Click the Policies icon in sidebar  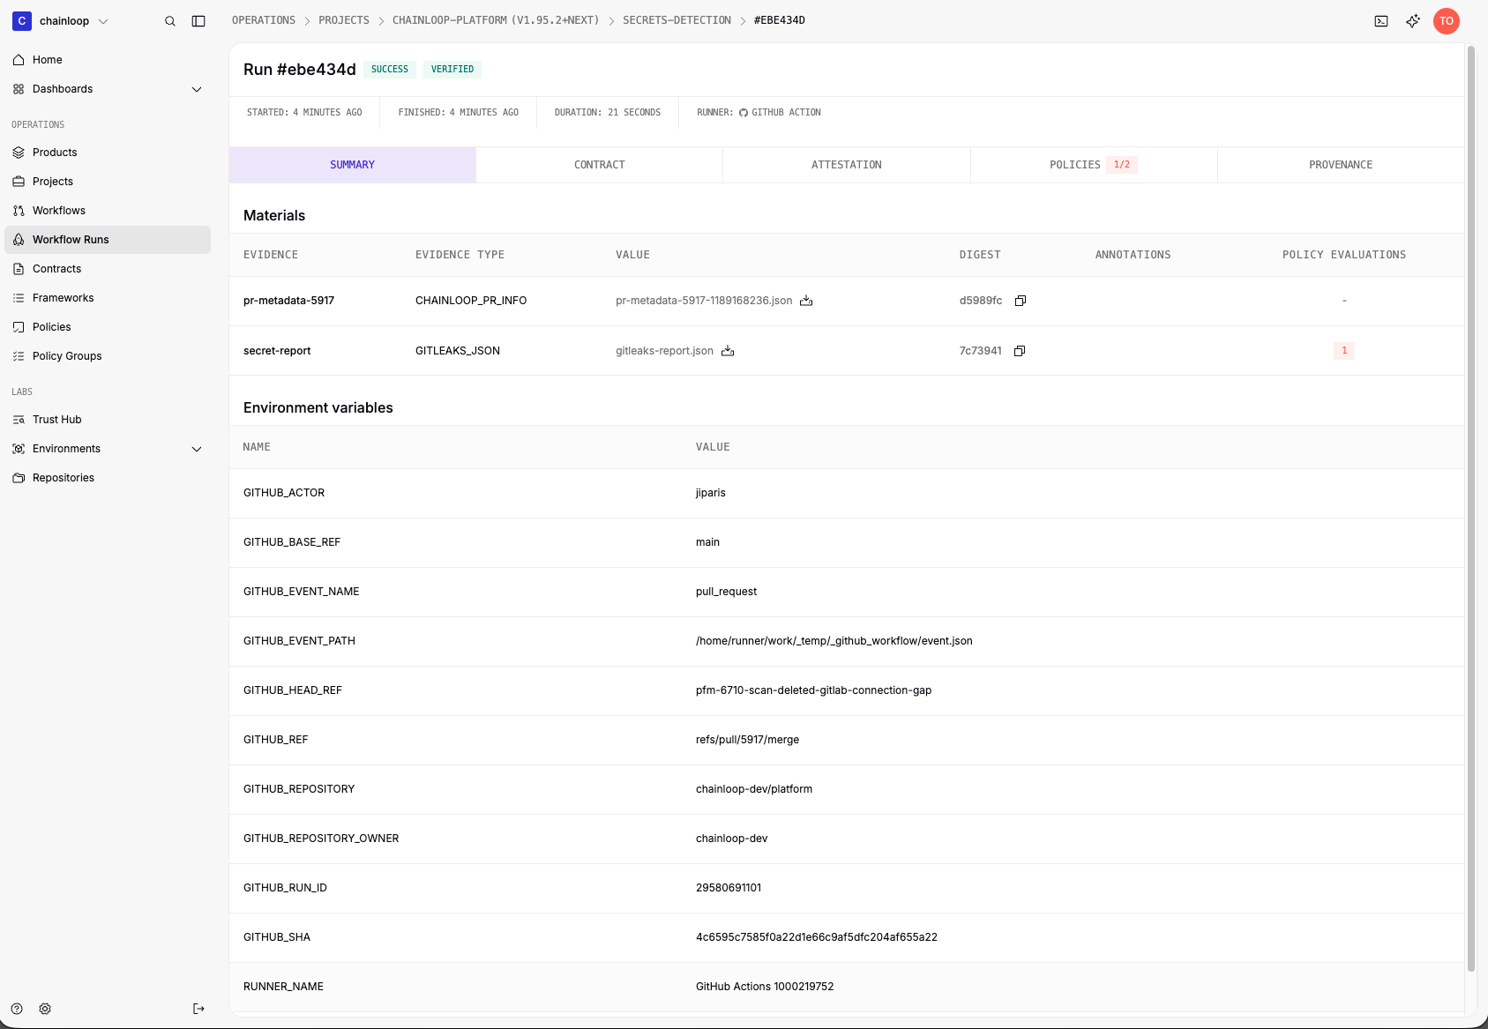[x=19, y=327]
